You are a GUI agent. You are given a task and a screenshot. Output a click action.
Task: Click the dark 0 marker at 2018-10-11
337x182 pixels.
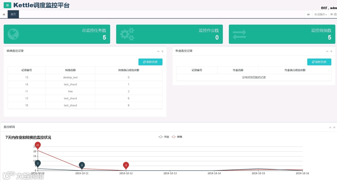(82, 166)
